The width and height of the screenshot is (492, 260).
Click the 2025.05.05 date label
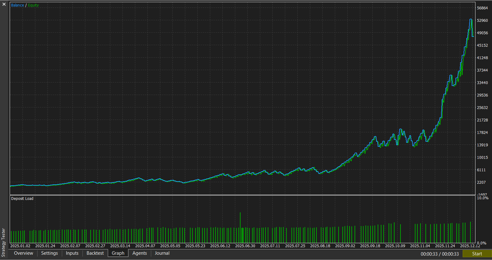(x=170, y=246)
